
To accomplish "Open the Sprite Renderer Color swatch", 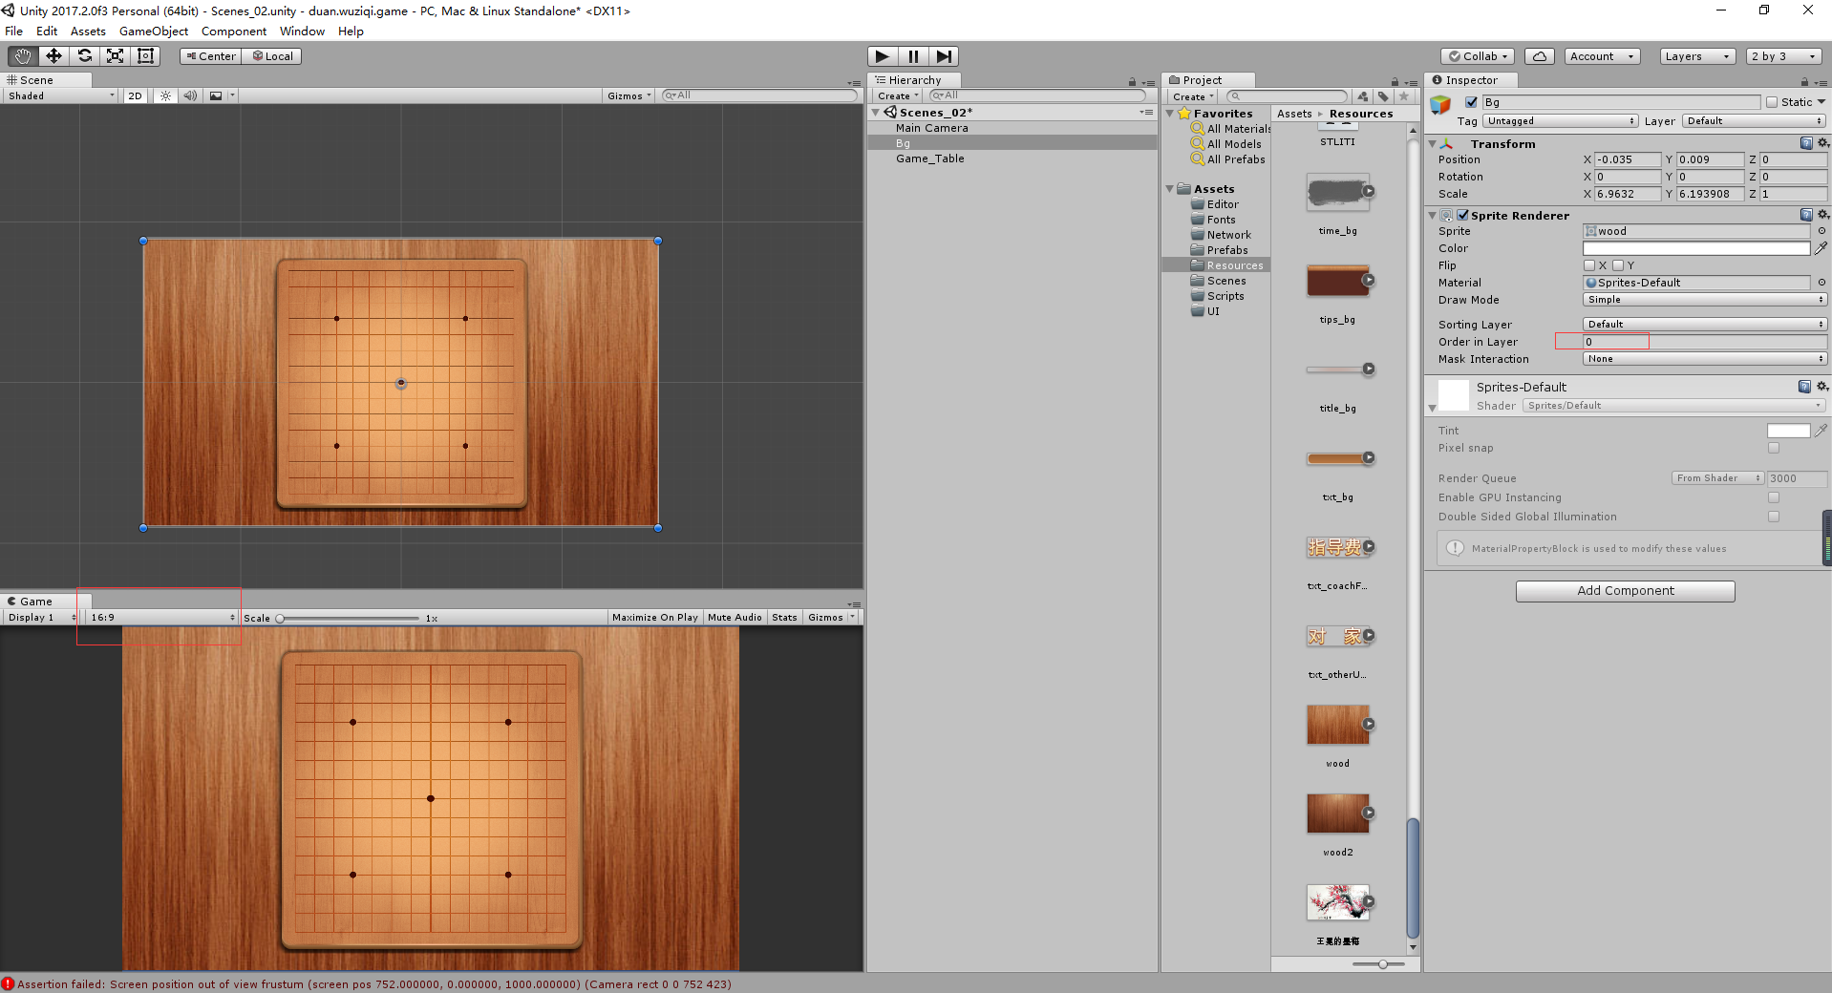I will (x=1695, y=247).
